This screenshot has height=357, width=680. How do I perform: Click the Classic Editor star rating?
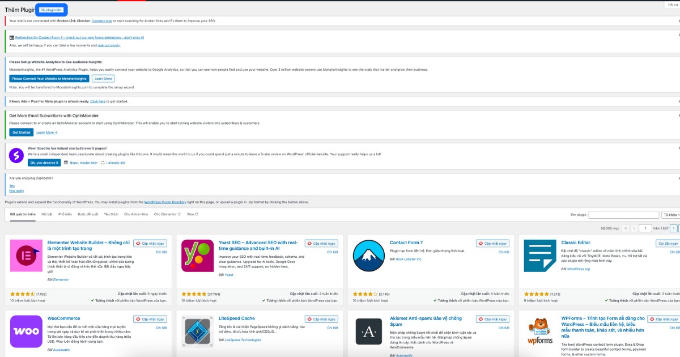pos(536,294)
